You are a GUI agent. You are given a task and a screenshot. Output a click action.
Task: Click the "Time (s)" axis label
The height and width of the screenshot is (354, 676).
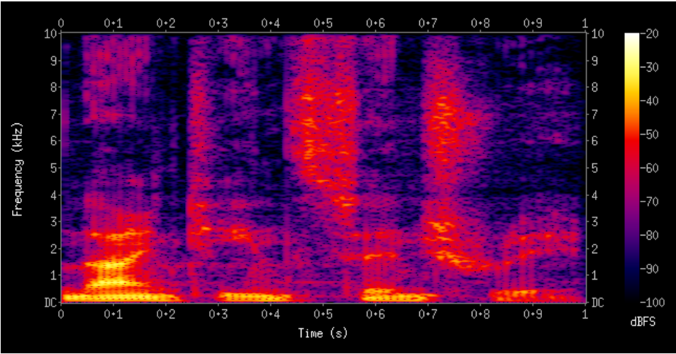pos(323,333)
